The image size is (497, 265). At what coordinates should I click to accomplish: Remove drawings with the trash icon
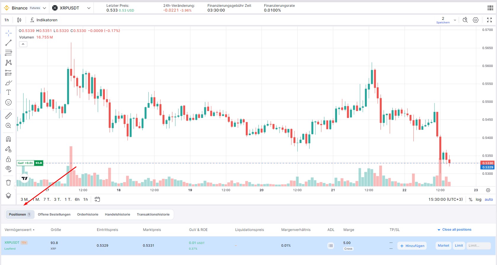pos(8,182)
